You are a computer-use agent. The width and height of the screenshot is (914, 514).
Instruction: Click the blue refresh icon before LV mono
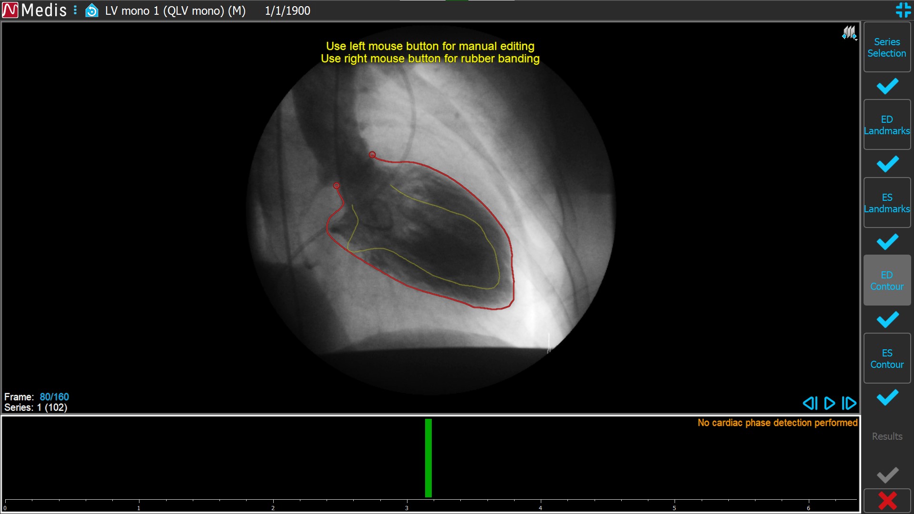(91, 10)
